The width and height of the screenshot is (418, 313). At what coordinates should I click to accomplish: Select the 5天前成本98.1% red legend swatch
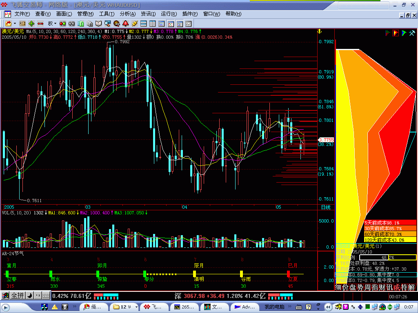[390, 223]
